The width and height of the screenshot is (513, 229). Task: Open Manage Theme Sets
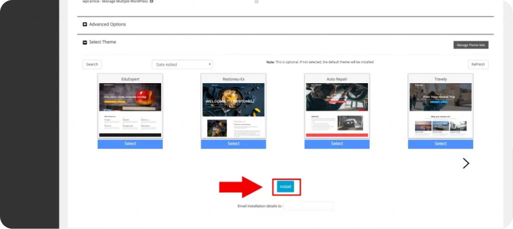coord(471,45)
